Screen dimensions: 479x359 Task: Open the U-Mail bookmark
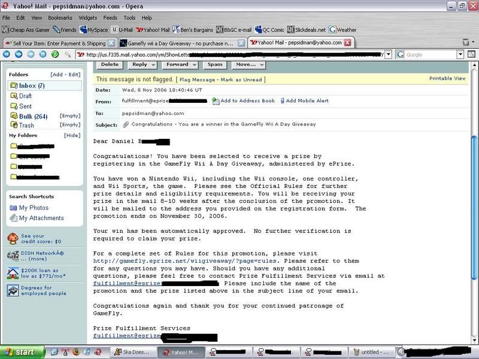[x=122, y=29]
